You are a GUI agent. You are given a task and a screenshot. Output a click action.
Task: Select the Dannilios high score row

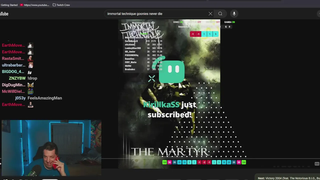143,59
